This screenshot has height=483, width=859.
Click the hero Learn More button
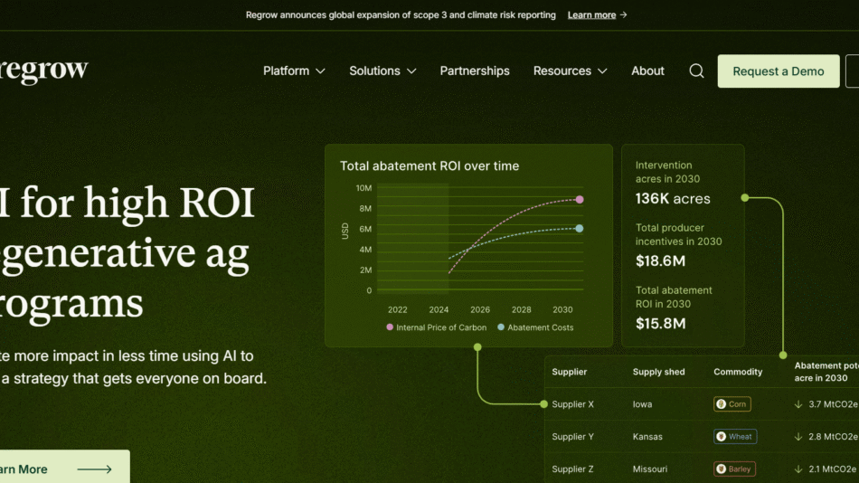[x=64, y=467]
